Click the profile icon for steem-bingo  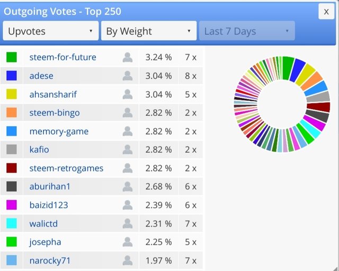[127, 113]
